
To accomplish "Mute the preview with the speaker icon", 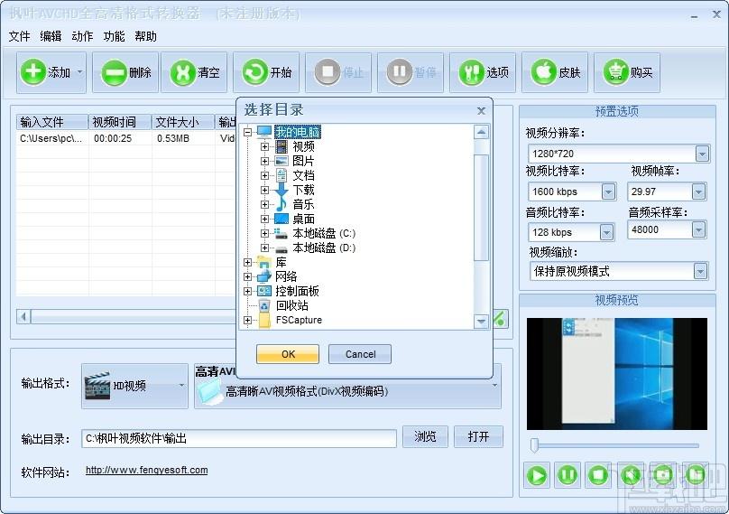I will pos(631,475).
